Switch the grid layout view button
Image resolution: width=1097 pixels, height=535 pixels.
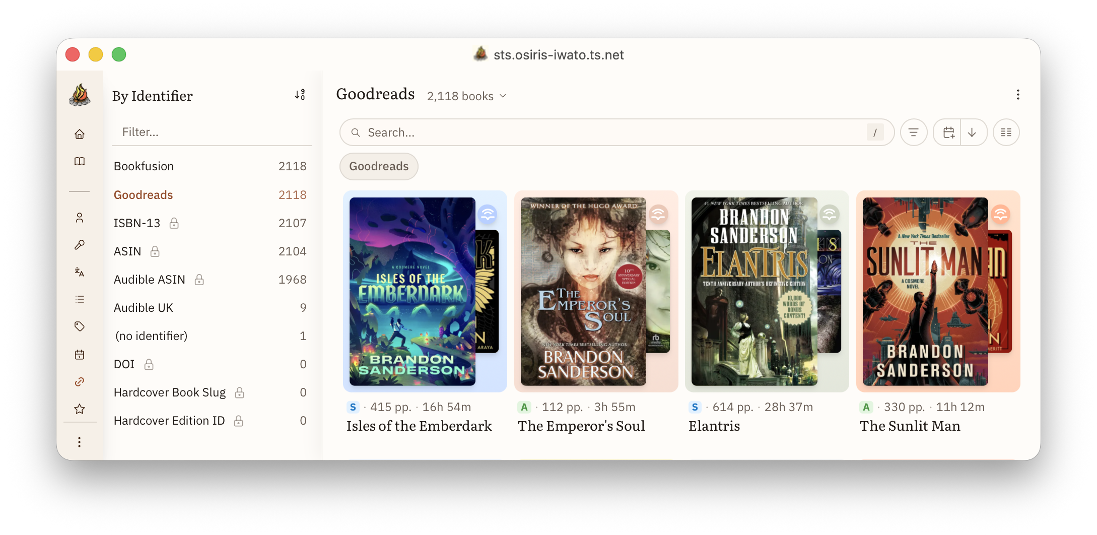(x=1006, y=132)
